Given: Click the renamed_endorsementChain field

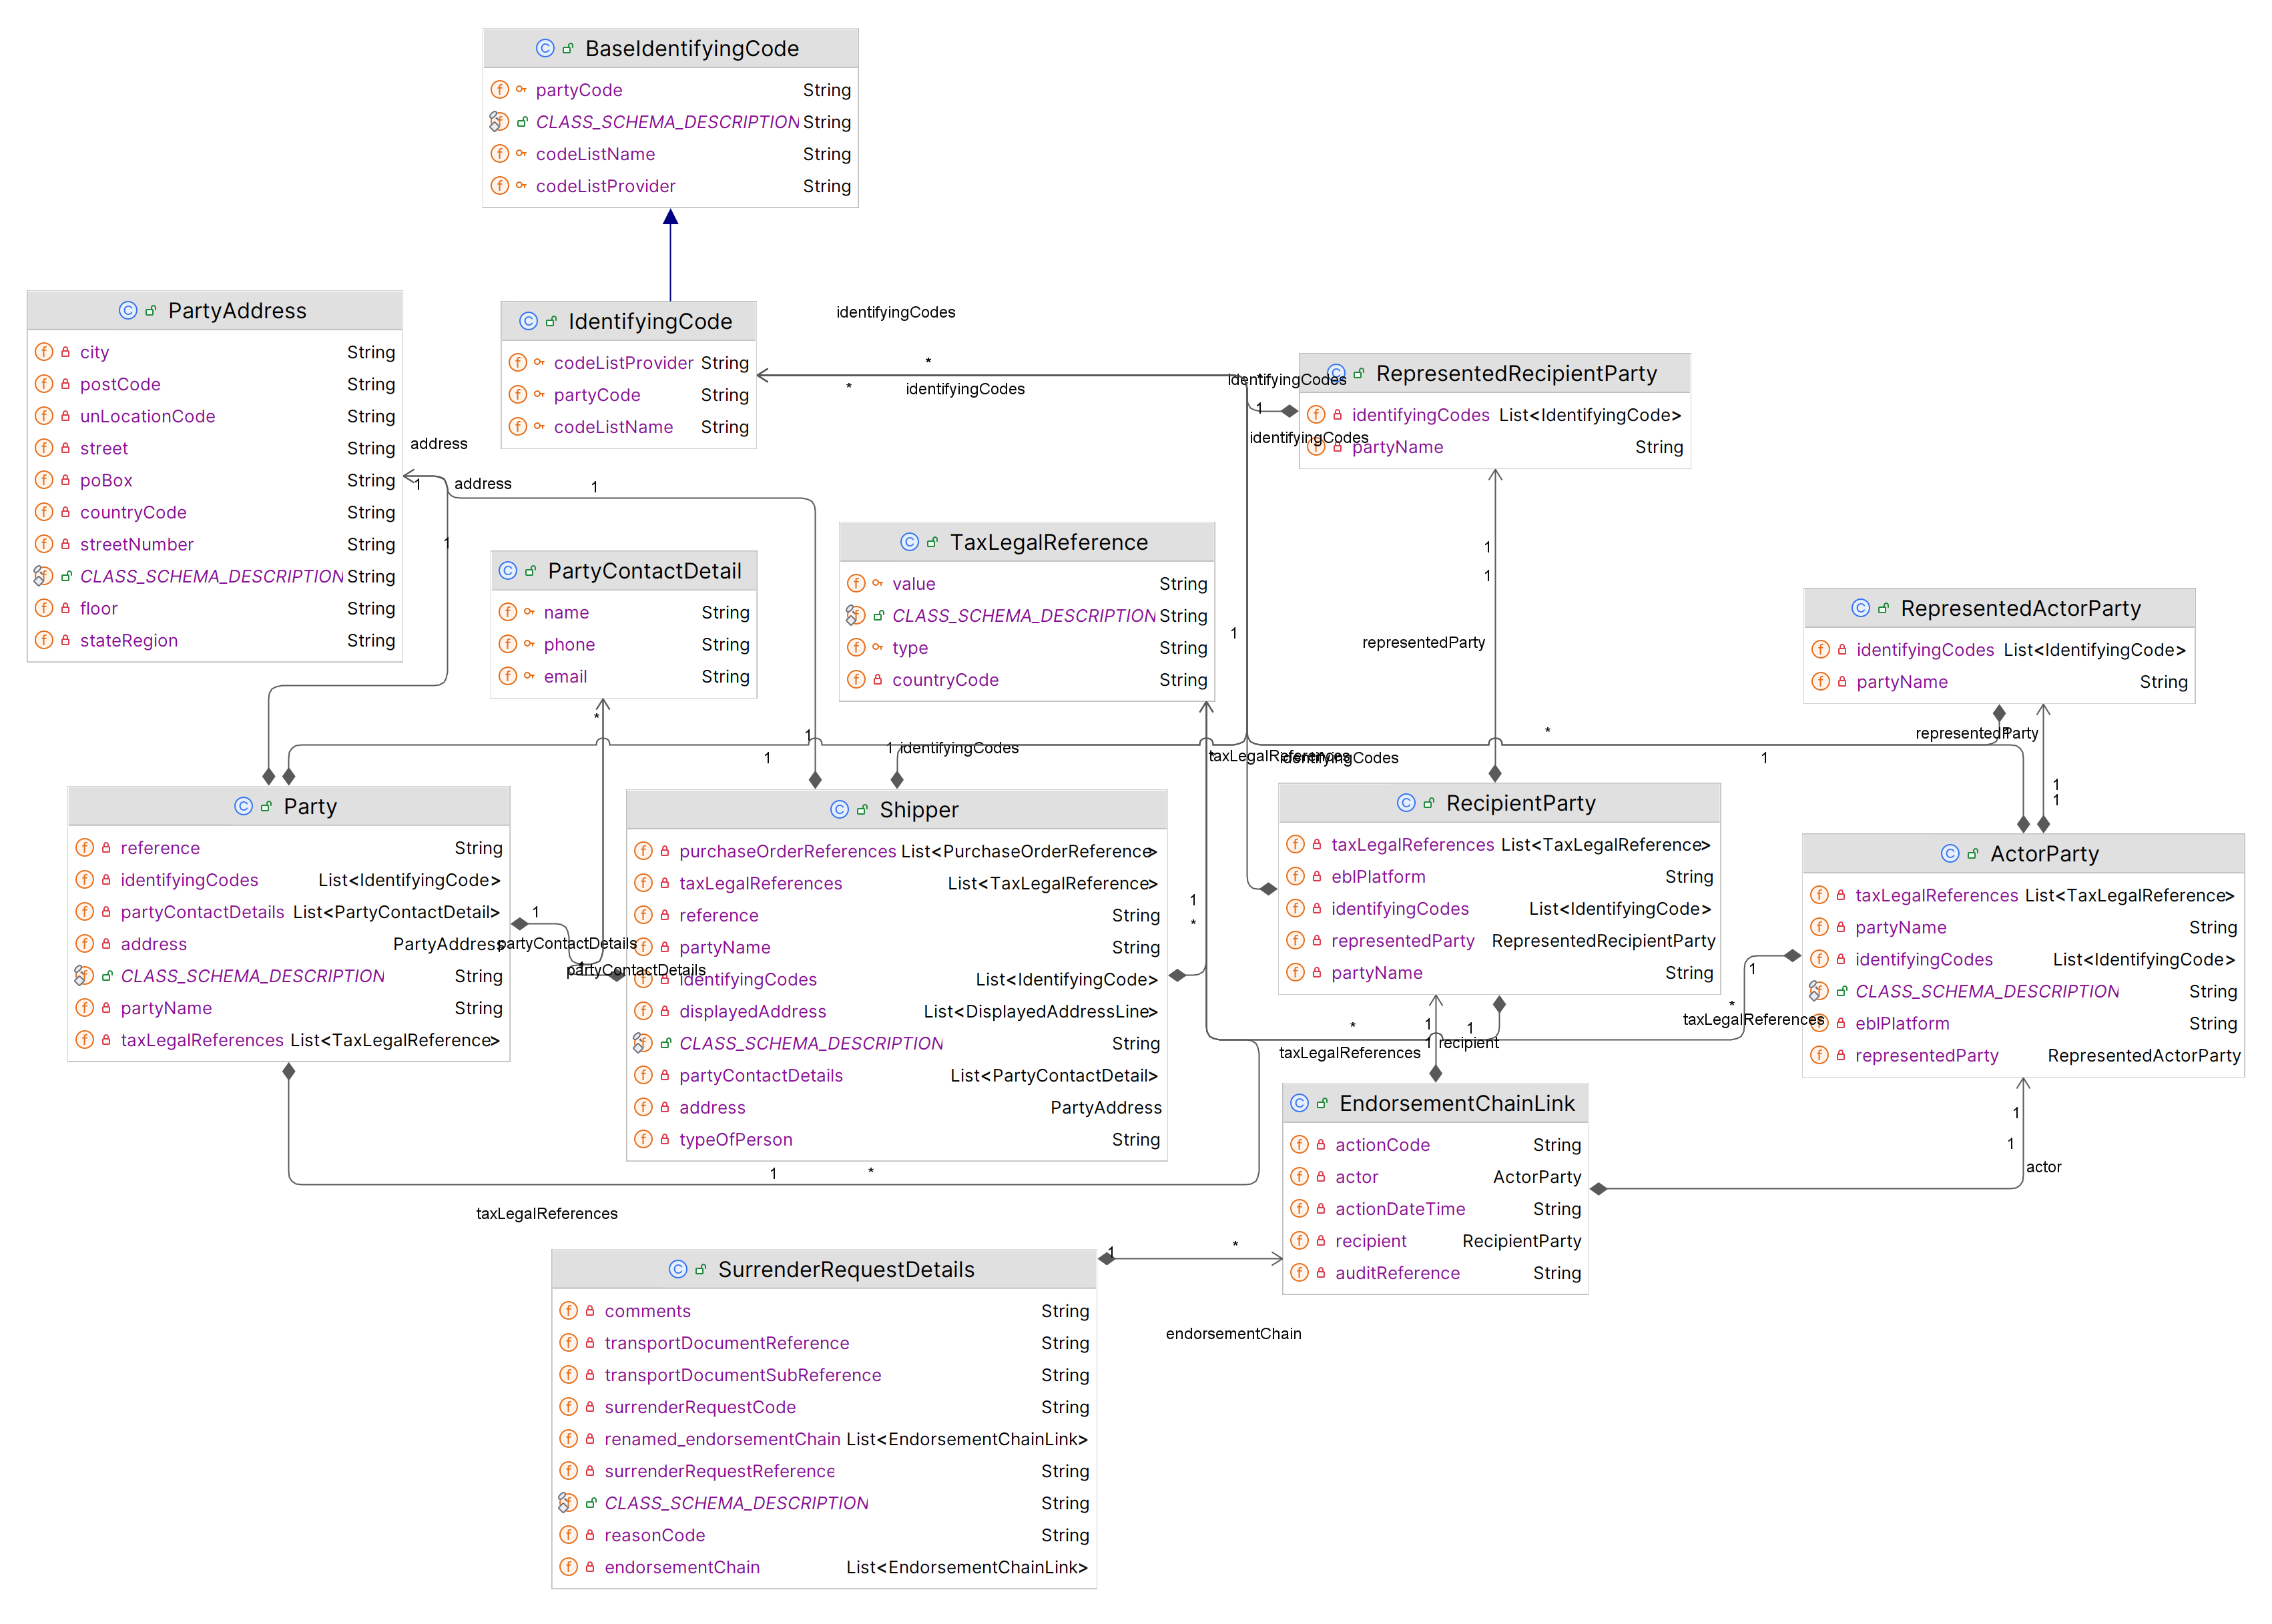Looking at the screenshot, I should 824,1439.
